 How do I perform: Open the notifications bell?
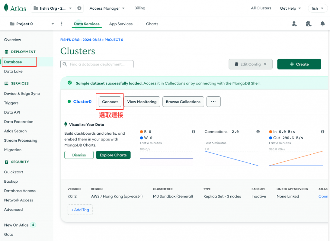[x=322, y=24]
